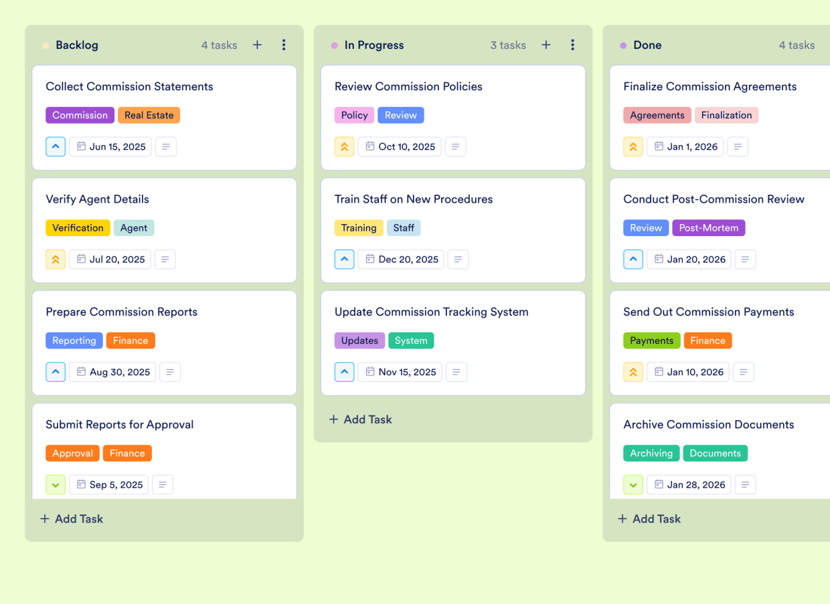Select the purple Commission tag
The image size is (830, 604).
(80, 115)
